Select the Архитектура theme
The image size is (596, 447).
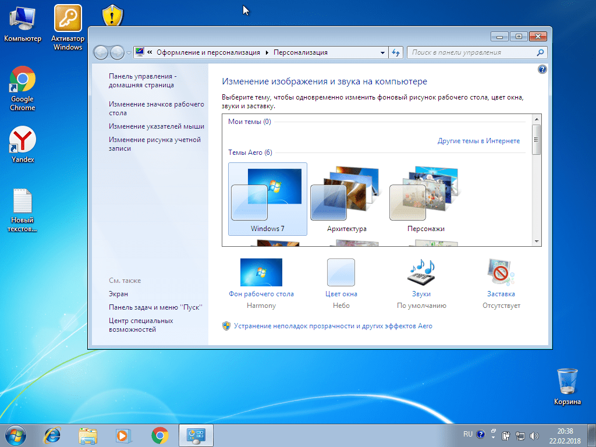click(x=347, y=192)
